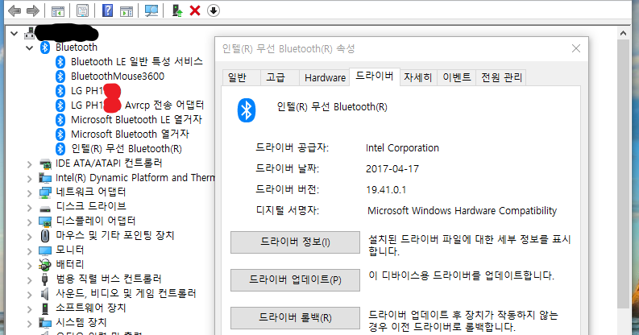The image size is (639, 335).
Task: Click the Back arrow toolbar icon
Action: (x=15, y=10)
